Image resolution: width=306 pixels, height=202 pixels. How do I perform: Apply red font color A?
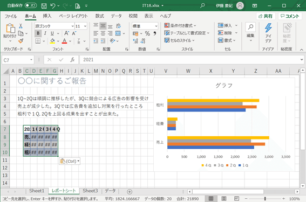[64, 41]
